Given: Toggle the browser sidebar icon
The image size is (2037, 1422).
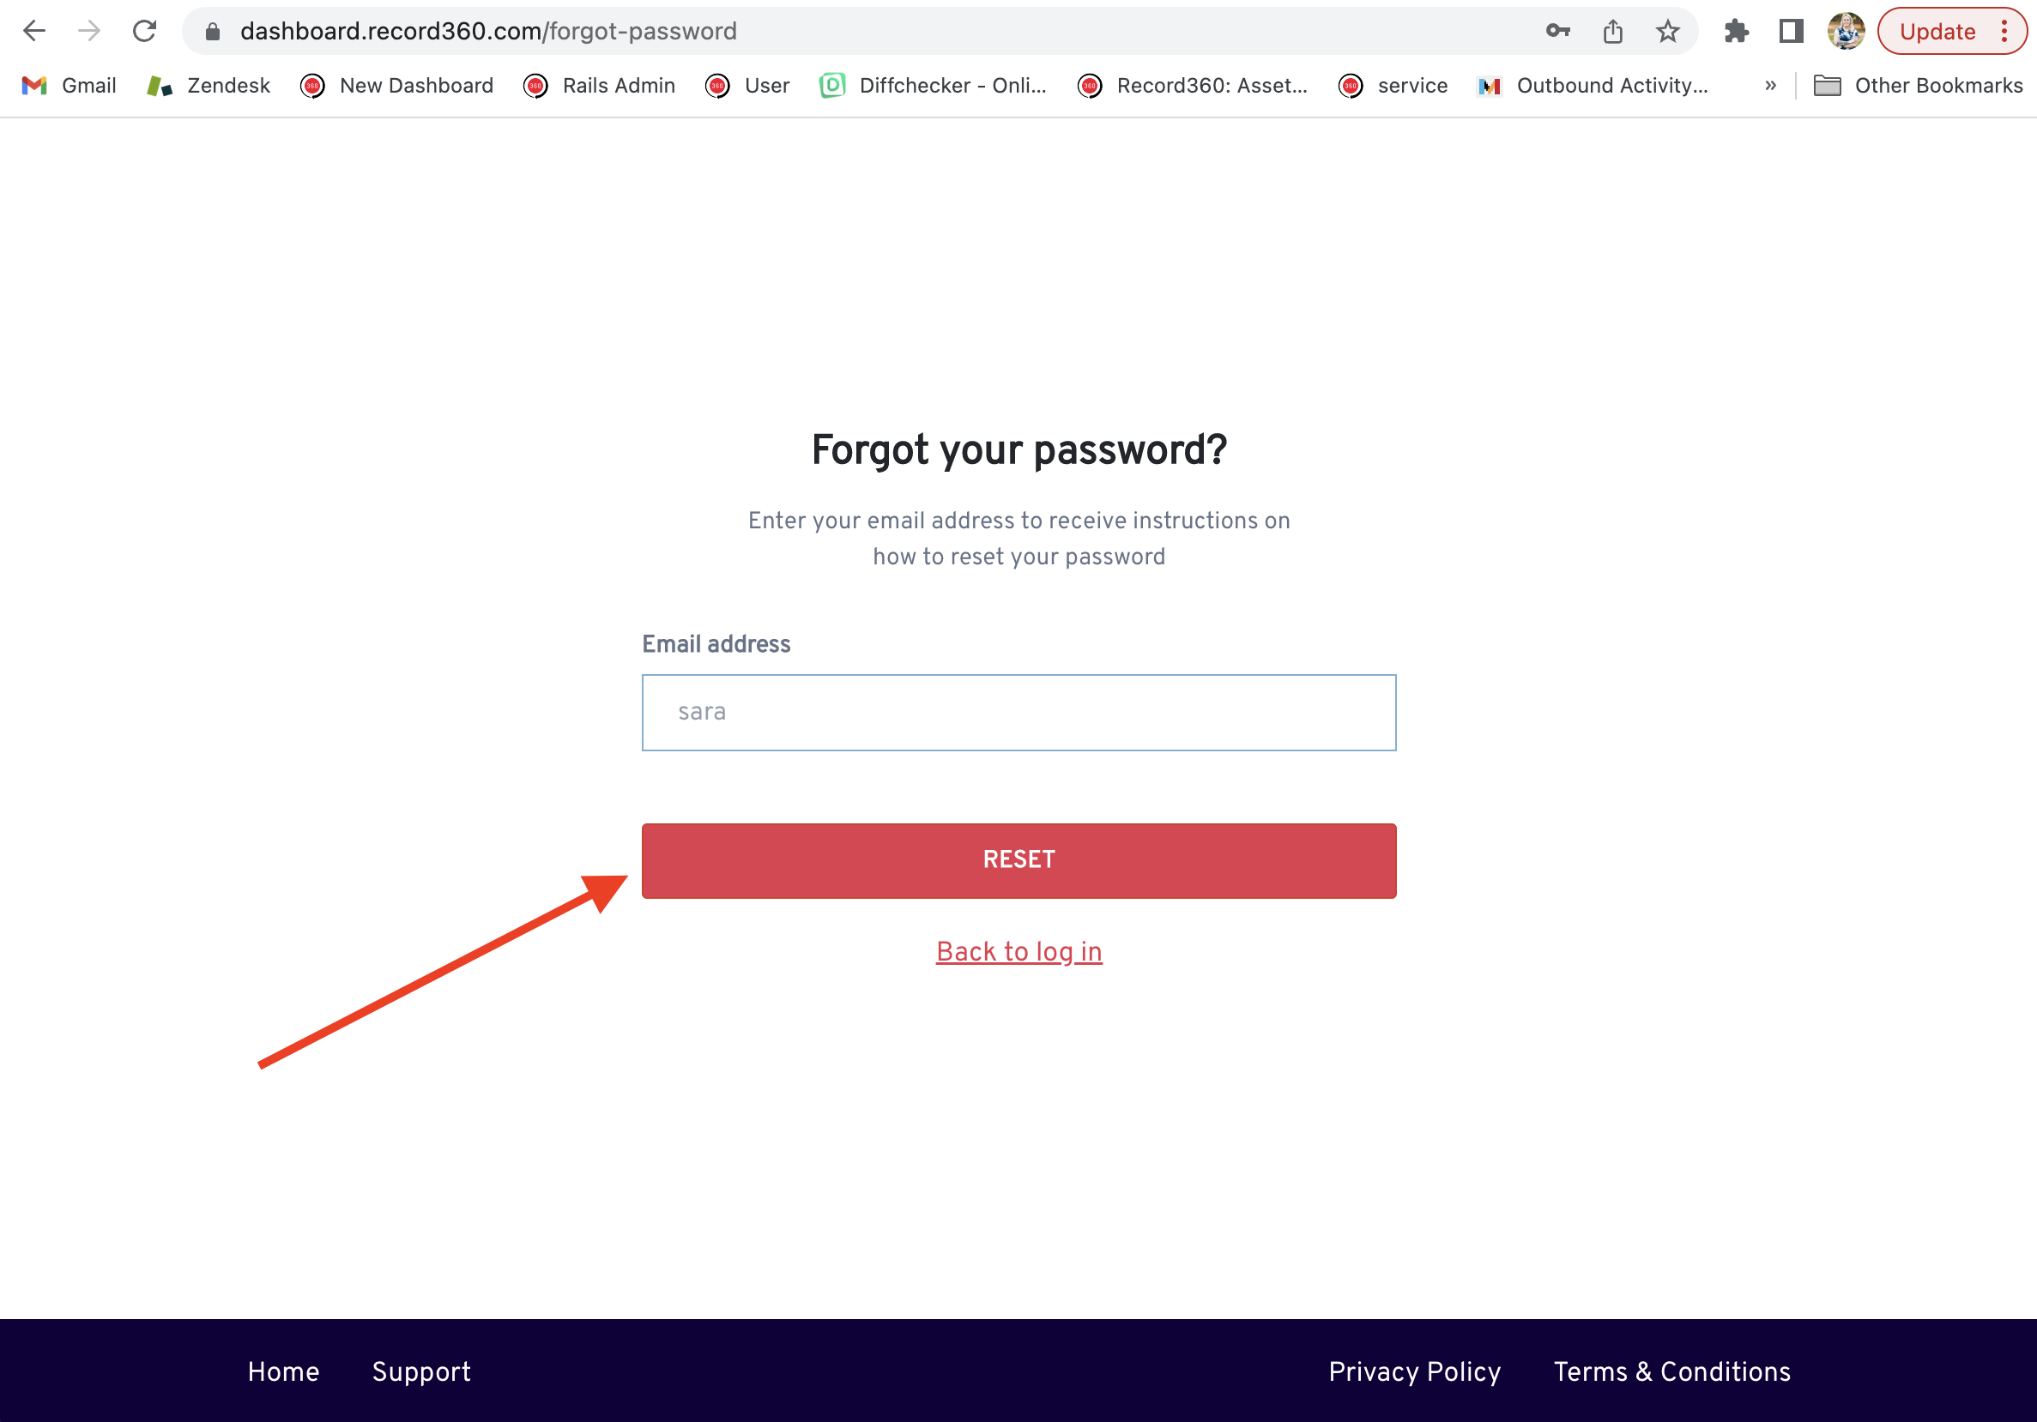Looking at the screenshot, I should click(1791, 29).
